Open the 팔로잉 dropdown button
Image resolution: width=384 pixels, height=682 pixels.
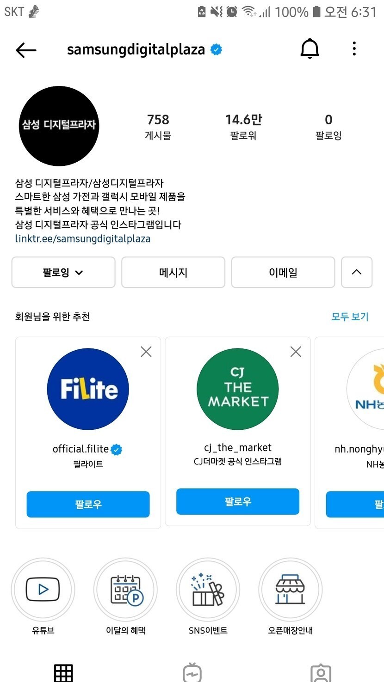(x=63, y=273)
